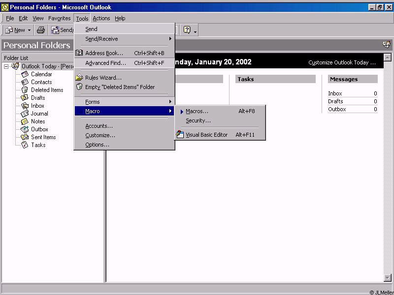Open the Edit menu

coord(23,18)
